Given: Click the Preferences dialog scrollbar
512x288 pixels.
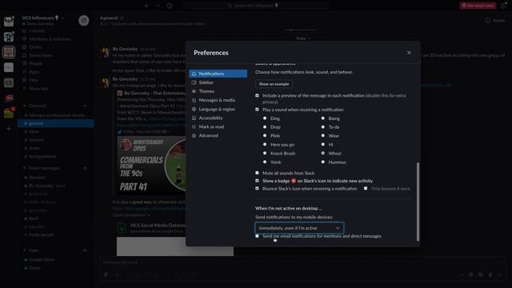Looking at the screenshot, I should [x=418, y=202].
